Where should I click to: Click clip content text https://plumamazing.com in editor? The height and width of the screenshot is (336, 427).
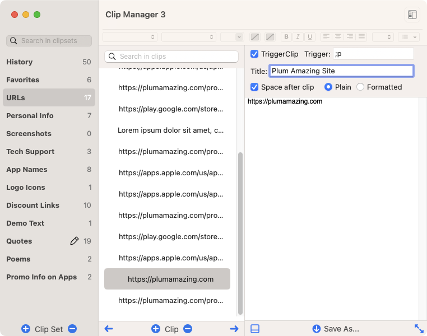[x=285, y=101]
